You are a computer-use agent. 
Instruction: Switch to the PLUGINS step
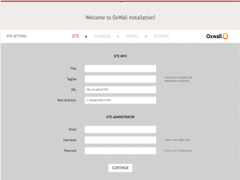161,36
